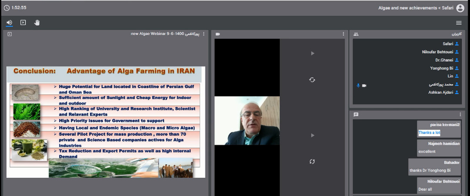470x196 pixels.
Task: Click the lower video play arrow
Action: coord(312,135)
